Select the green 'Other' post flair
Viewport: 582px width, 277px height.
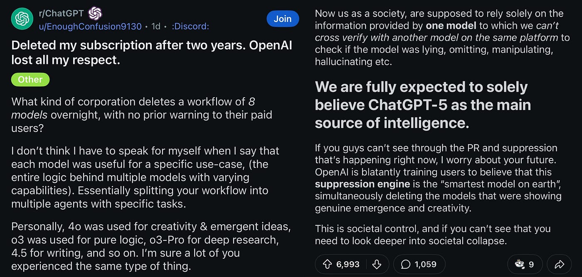(x=30, y=79)
